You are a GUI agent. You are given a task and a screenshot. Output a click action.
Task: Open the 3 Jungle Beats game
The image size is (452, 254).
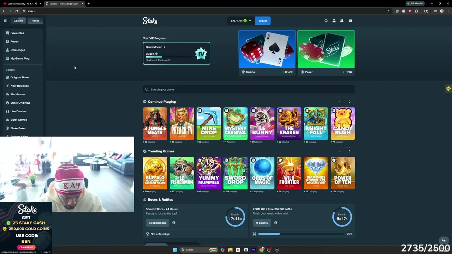pyautogui.click(x=155, y=123)
